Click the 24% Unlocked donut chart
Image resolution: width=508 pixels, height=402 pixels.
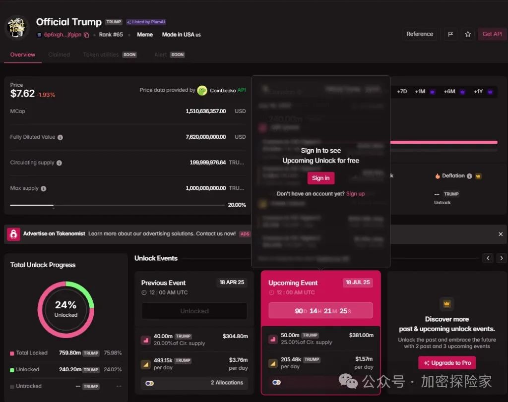[x=66, y=309]
